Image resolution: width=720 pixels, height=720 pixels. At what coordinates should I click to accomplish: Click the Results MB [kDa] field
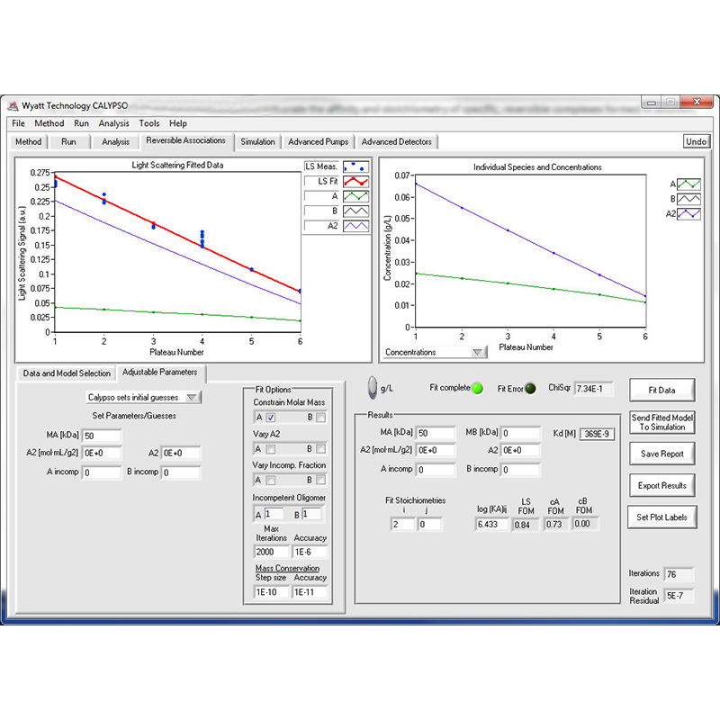(x=521, y=433)
